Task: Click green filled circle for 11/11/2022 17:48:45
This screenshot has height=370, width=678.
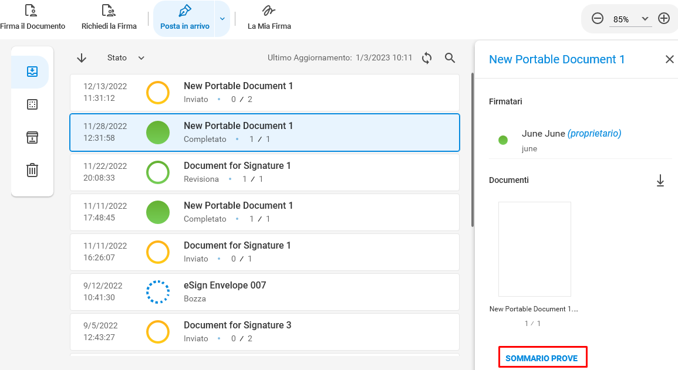Action: tap(158, 212)
